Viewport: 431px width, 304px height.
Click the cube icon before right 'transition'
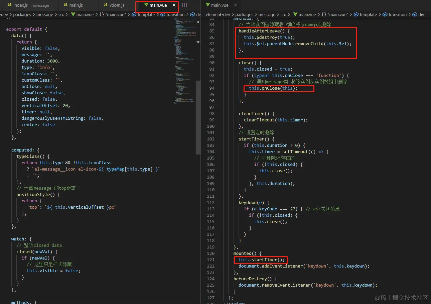[x=385, y=15]
